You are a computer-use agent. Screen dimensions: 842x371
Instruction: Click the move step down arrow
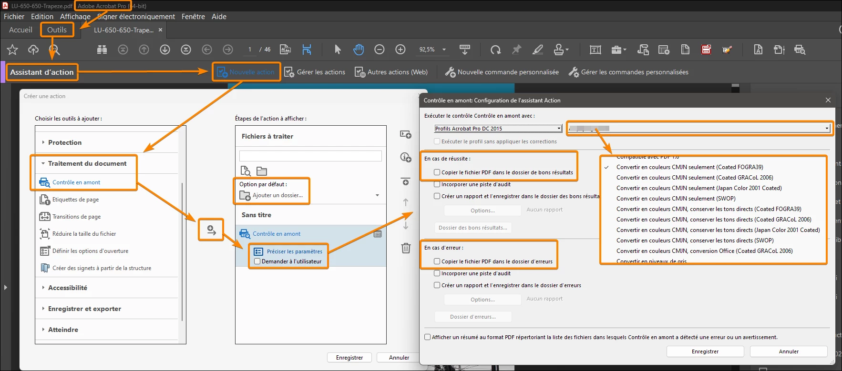(x=406, y=225)
